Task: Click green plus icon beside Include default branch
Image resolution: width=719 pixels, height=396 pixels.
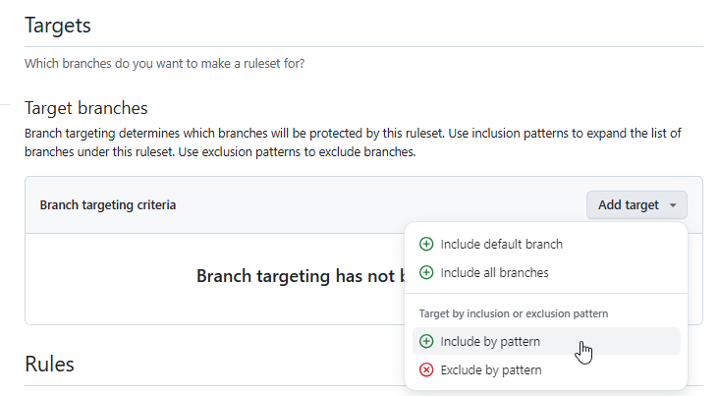Action: pyautogui.click(x=426, y=244)
